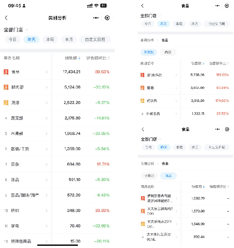Switch to 商品 tab on the 子类别 screen
This screenshot has width=234, height=248.
pos(168,52)
